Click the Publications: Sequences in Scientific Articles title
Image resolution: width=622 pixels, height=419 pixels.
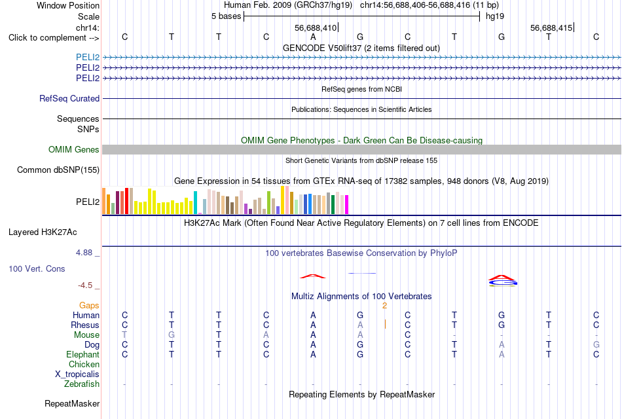point(361,109)
